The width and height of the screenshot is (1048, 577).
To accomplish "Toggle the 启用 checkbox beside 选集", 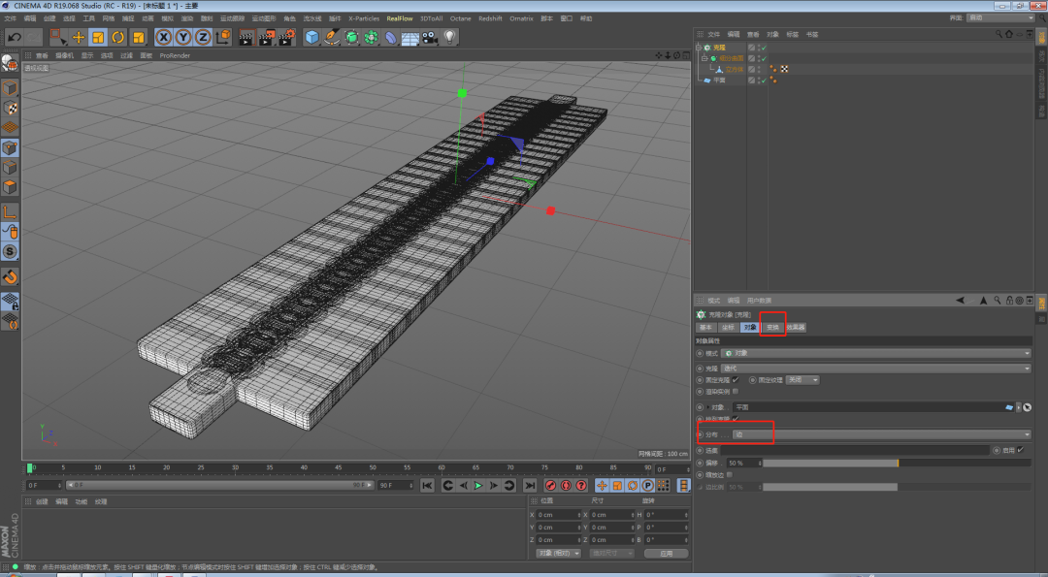I will pyautogui.click(x=1019, y=450).
